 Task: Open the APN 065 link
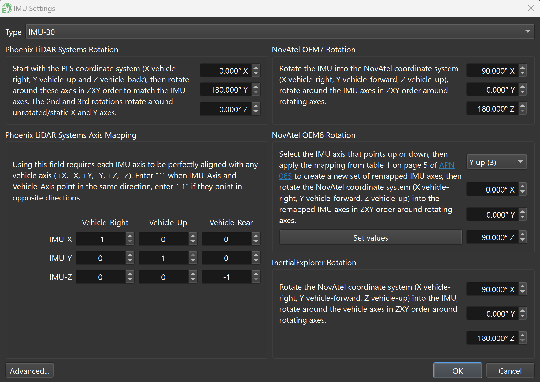coord(446,165)
